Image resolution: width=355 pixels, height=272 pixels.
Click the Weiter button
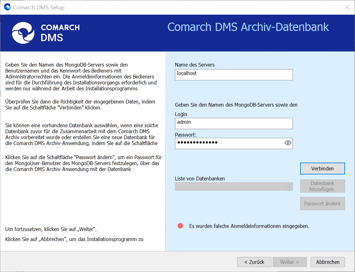click(x=290, y=262)
